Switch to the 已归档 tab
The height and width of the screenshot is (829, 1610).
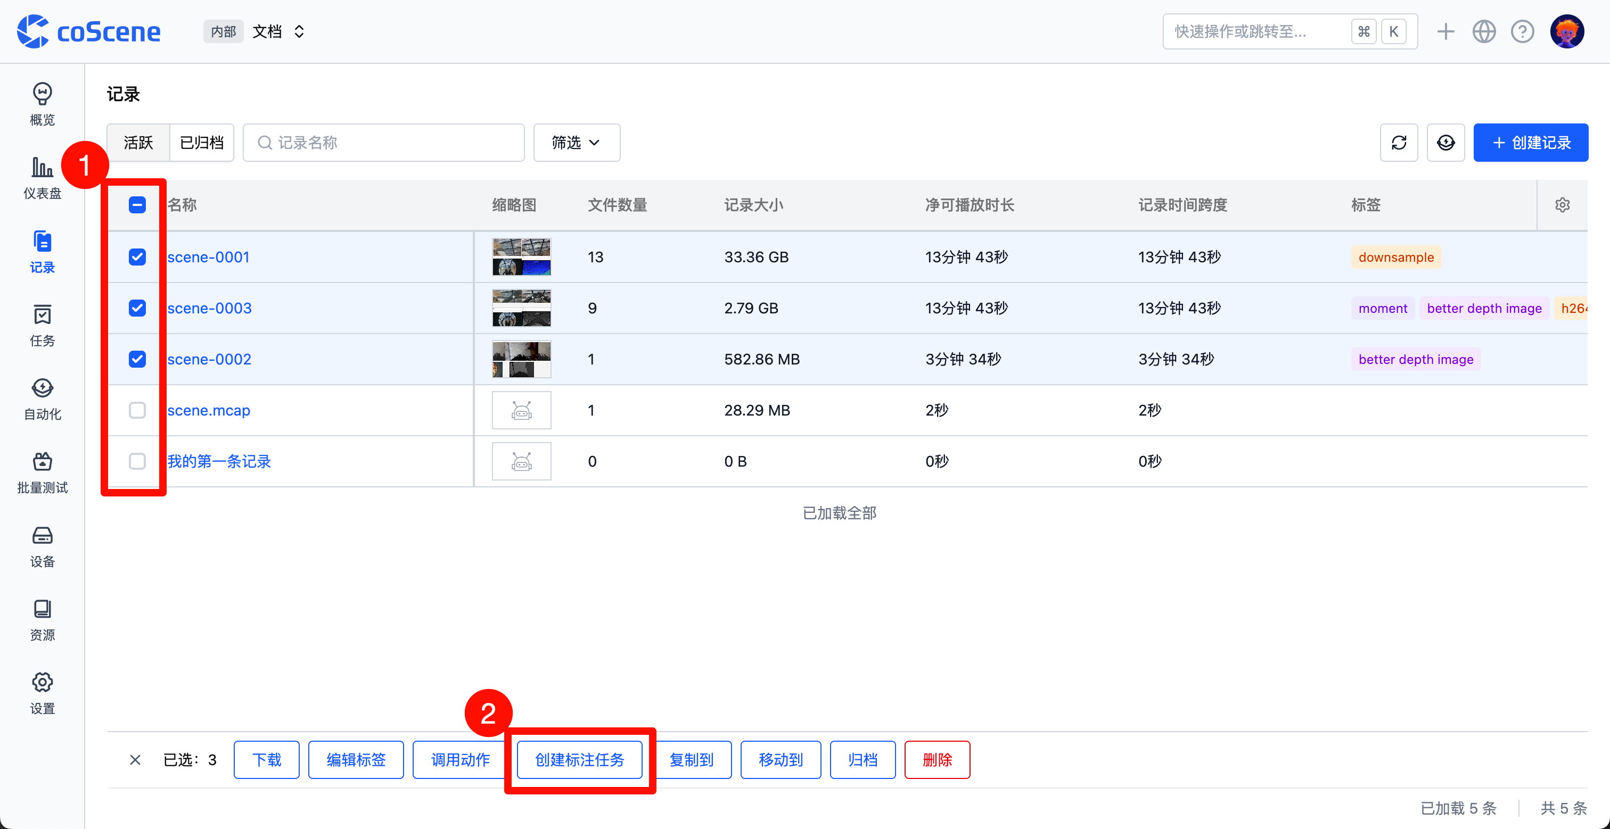[x=201, y=143]
